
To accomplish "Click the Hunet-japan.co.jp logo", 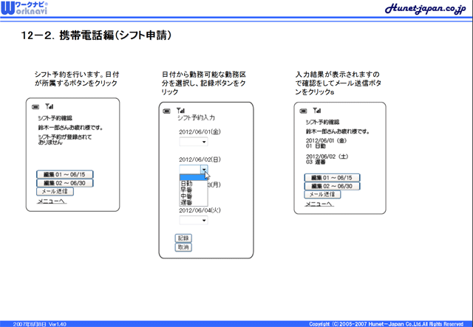I will [423, 8].
